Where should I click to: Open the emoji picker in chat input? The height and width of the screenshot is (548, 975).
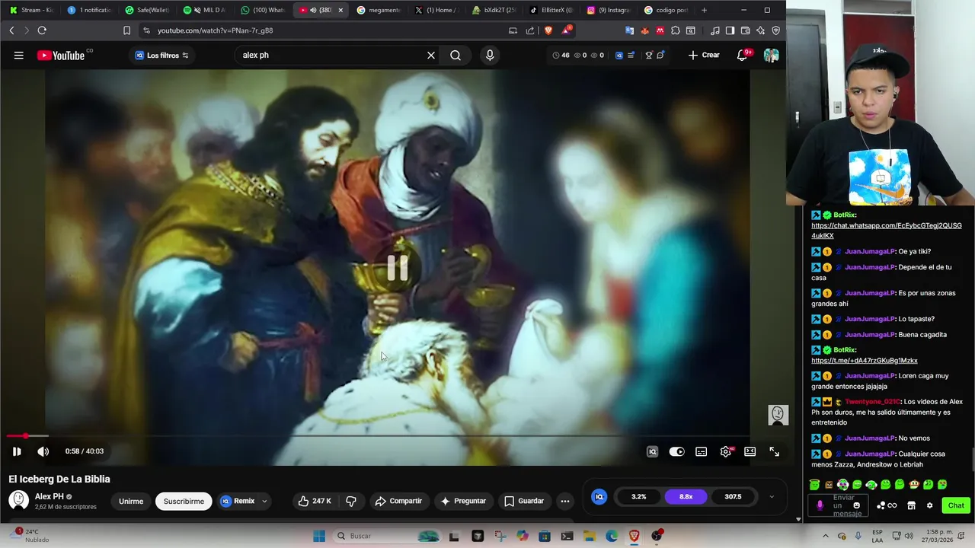coord(856,505)
